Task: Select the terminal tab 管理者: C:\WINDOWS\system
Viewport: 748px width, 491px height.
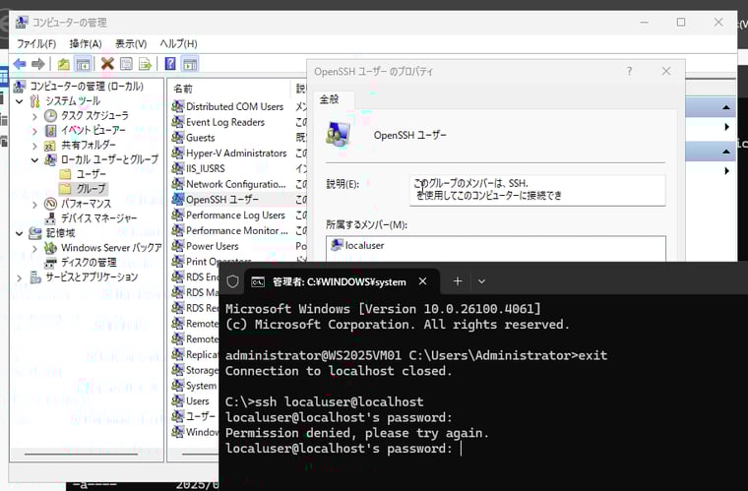Action: (340, 281)
